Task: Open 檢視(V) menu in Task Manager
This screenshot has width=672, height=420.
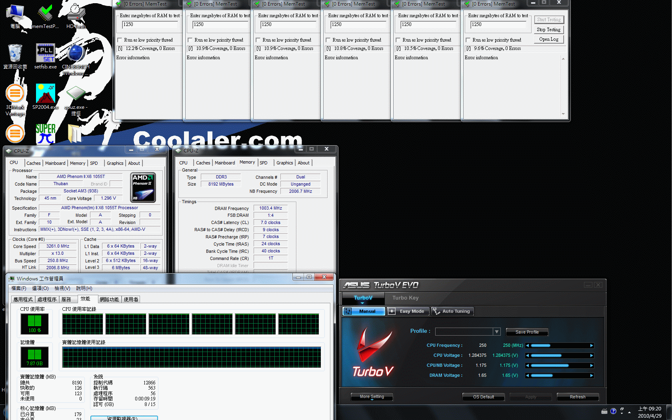Action: [x=62, y=288]
